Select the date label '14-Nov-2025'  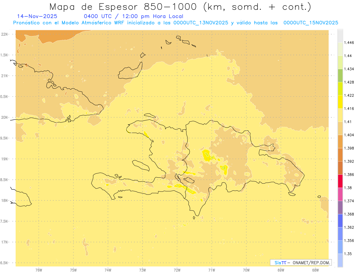pyautogui.click(x=37, y=16)
